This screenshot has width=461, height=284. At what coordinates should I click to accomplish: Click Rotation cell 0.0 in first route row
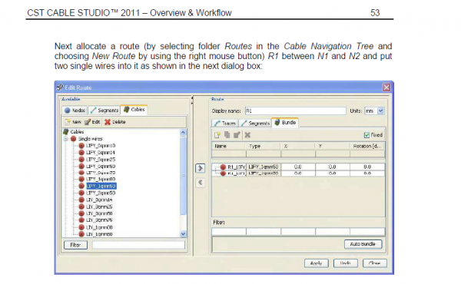coord(367,167)
